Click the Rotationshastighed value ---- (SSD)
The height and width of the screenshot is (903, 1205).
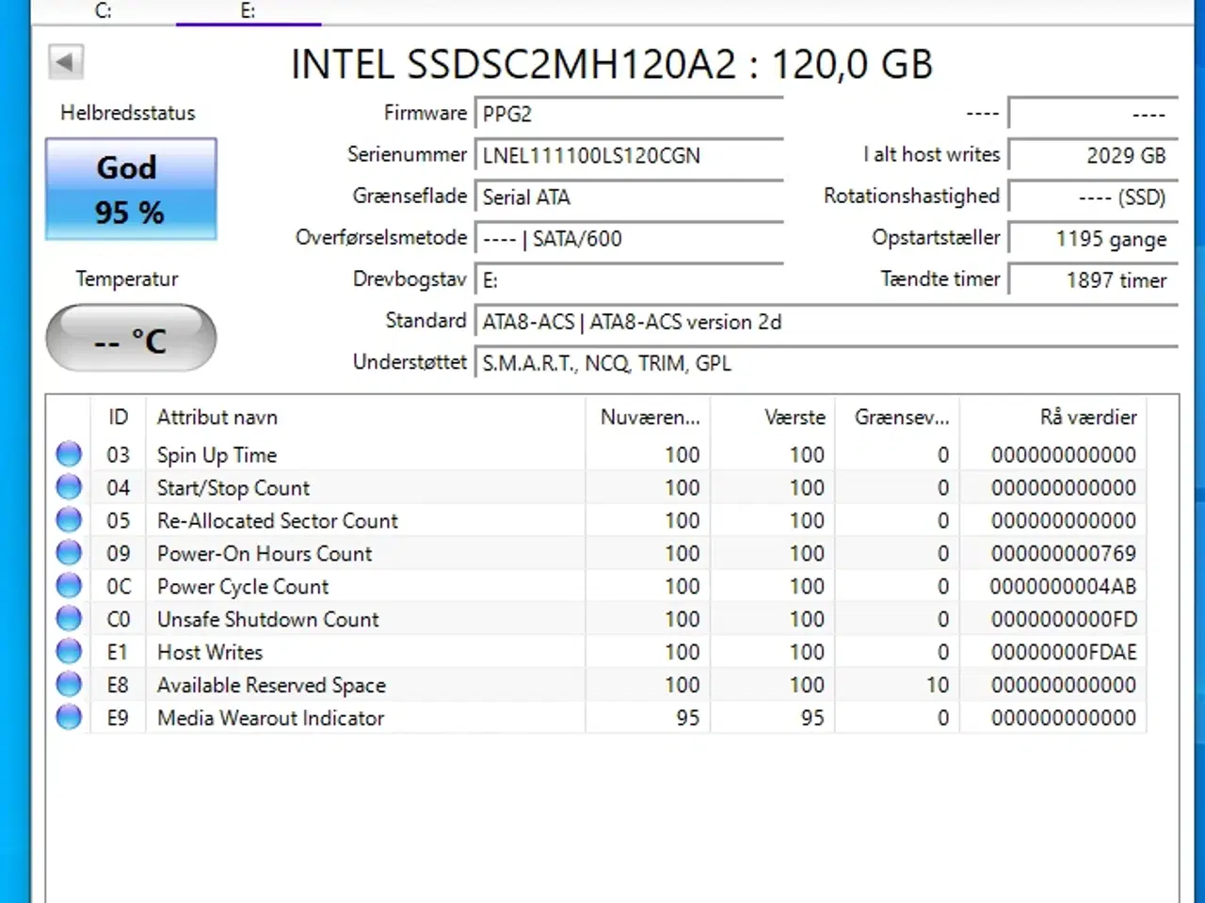coord(1093,197)
